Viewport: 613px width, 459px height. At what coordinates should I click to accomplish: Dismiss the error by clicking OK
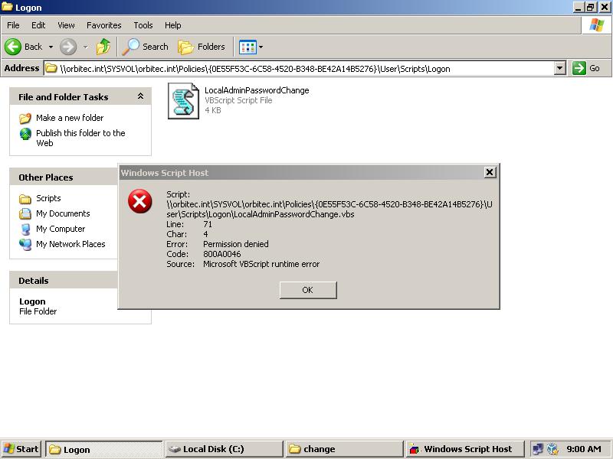(307, 290)
